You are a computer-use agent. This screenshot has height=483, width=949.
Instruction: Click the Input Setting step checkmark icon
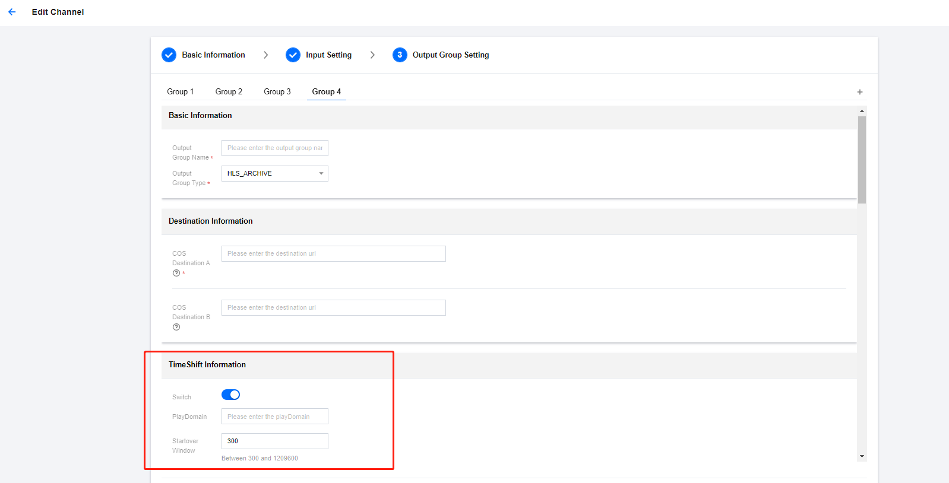[x=293, y=55]
